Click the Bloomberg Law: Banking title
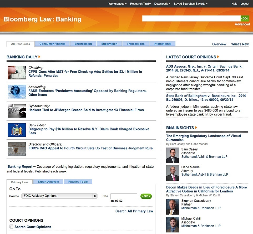This screenshot has height=234, width=253. tap(42, 19)
